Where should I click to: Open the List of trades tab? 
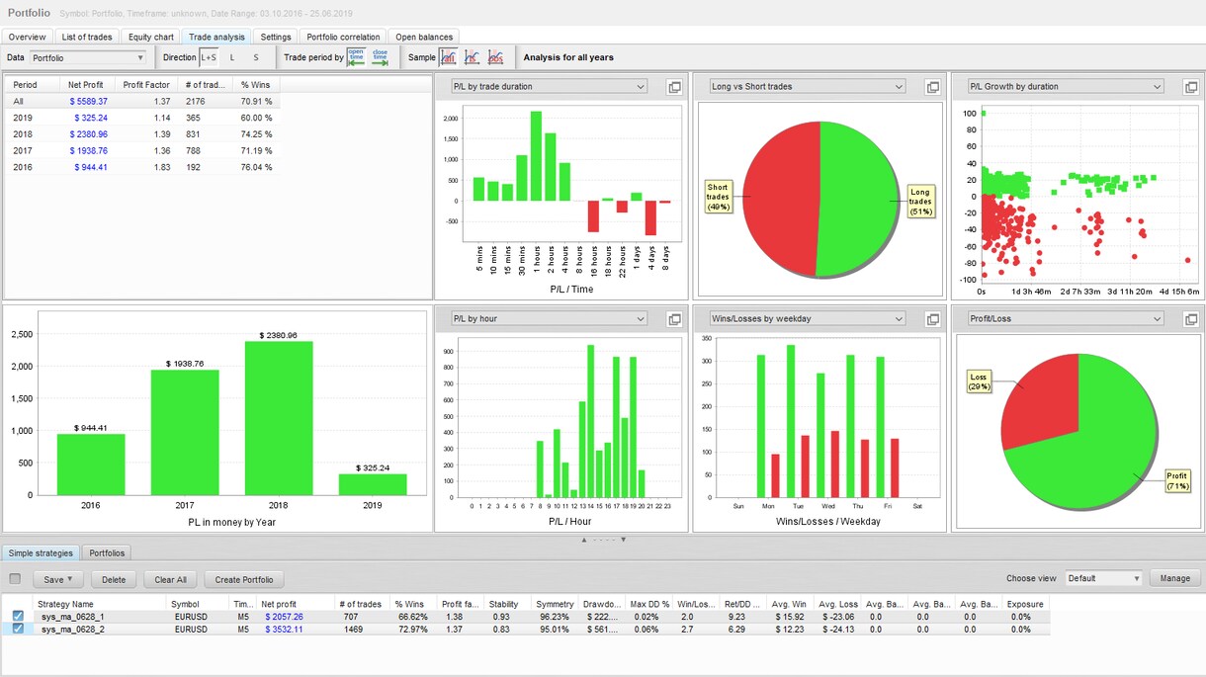point(87,38)
